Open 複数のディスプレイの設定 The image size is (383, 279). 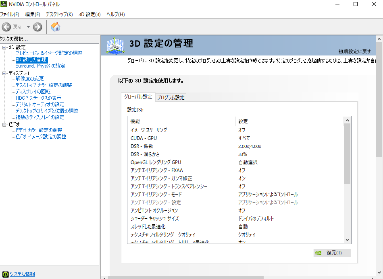coord(40,117)
